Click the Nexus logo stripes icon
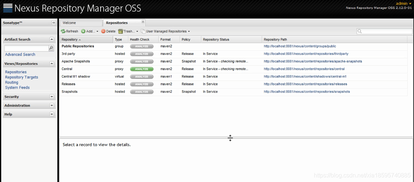The height and width of the screenshot is (182, 414). [8, 8]
